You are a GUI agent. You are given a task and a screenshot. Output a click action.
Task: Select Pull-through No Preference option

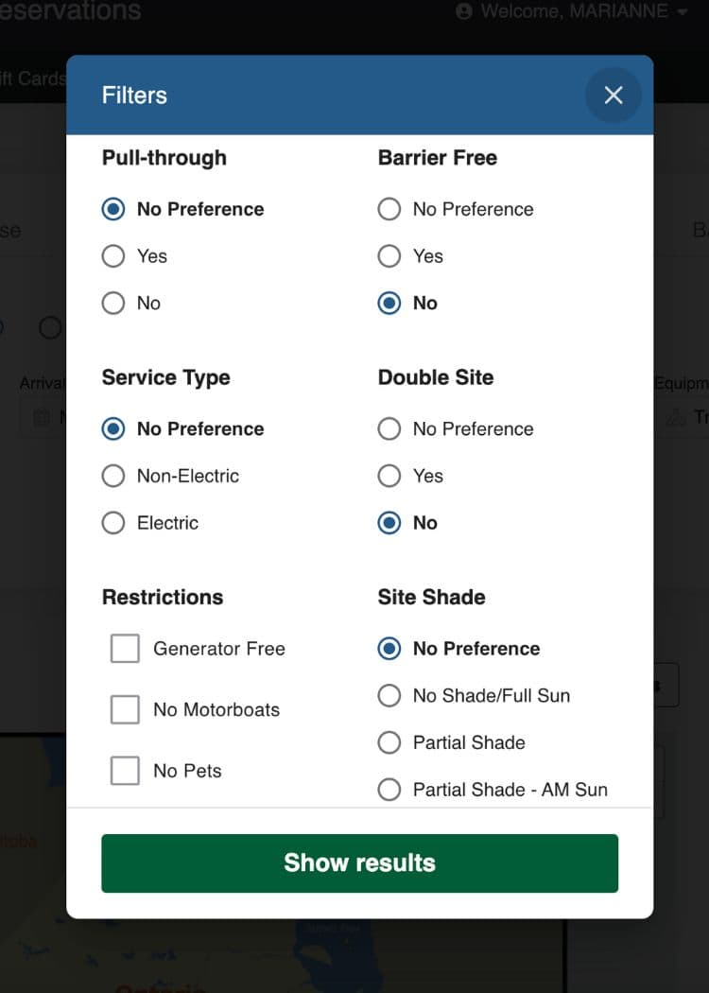click(x=113, y=209)
